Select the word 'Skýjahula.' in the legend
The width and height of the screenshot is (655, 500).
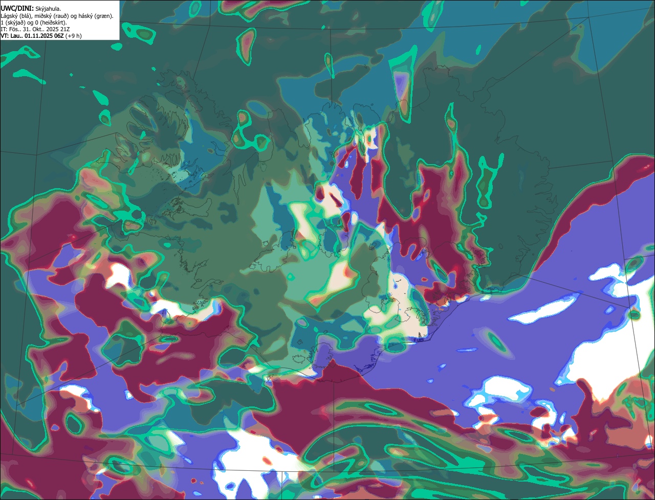48,9
